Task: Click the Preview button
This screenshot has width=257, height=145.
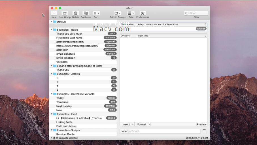Action: click(201, 124)
